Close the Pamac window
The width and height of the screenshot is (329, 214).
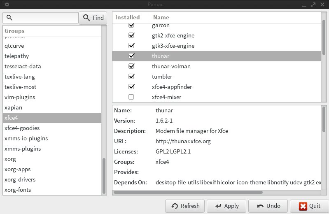coord(322,5)
